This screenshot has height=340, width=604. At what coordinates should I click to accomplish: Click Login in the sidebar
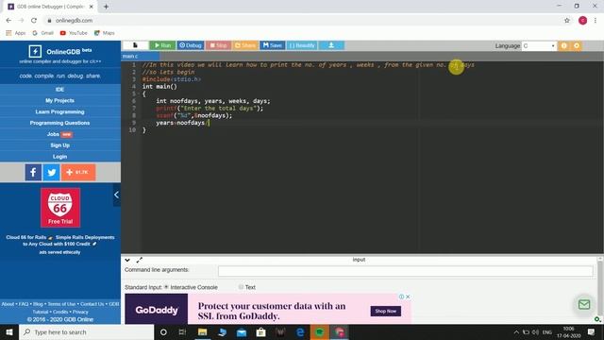60,157
